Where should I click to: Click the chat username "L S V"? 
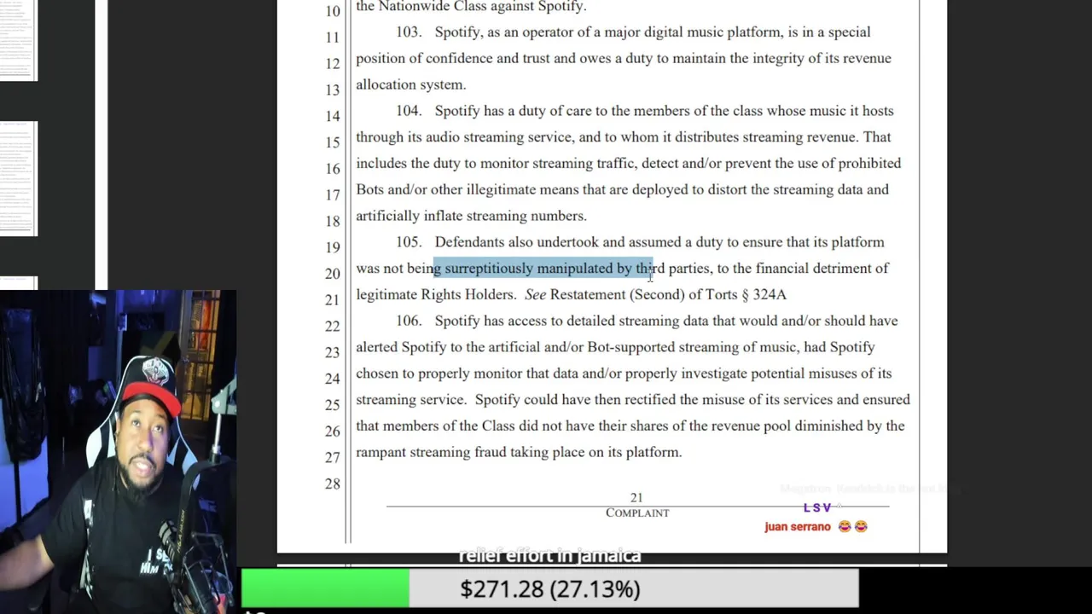(x=817, y=508)
